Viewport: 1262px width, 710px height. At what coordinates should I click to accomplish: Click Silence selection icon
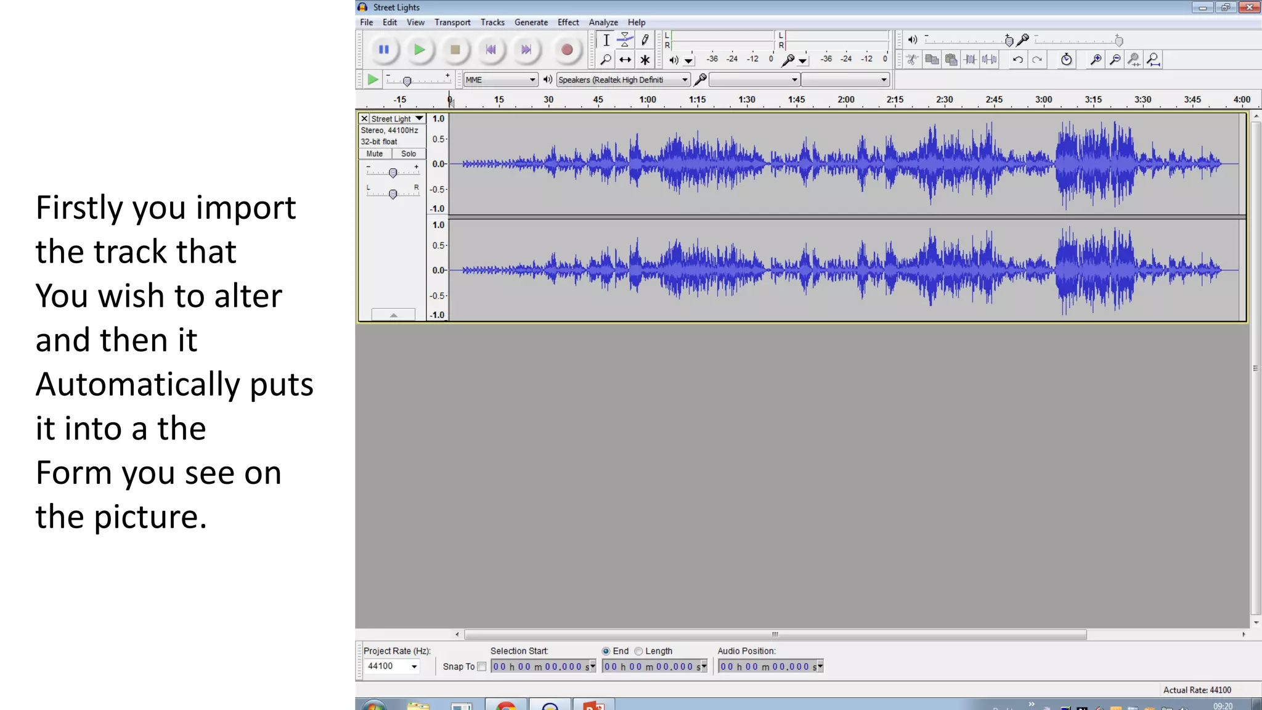pyautogui.click(x=990, y=60)
